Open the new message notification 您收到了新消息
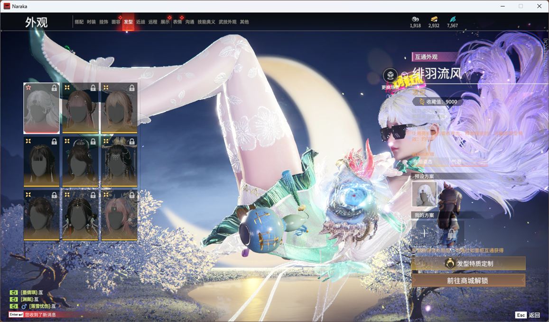Screen dimensions: 549x322 [40, 315]
